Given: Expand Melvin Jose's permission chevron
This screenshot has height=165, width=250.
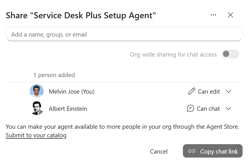Looking at the screenshot, I should (x=228, y=91).
